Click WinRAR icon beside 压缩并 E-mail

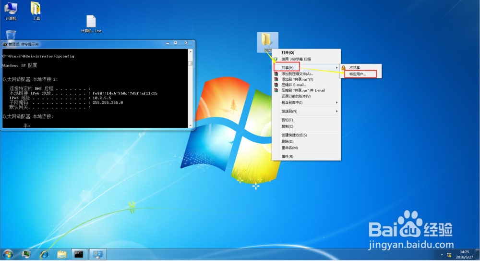276,85
